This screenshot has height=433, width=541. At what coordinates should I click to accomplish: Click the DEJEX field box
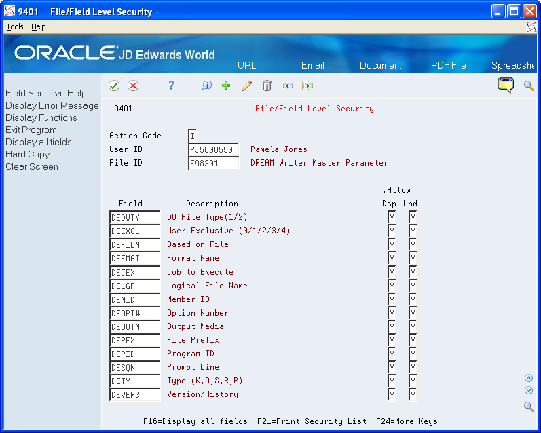pyautogui.click(x=135, y=273)
